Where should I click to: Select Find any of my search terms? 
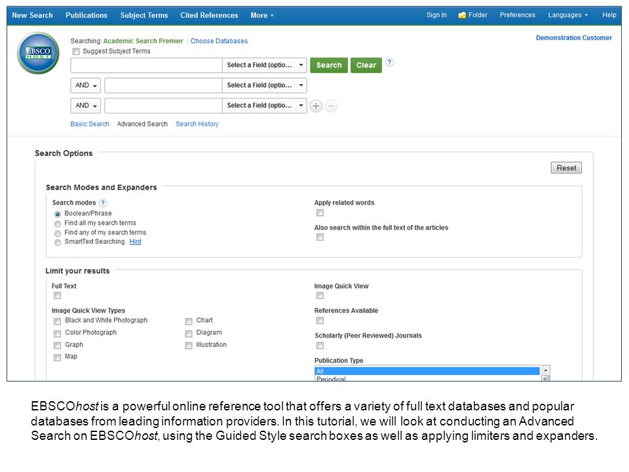[58, 233]
